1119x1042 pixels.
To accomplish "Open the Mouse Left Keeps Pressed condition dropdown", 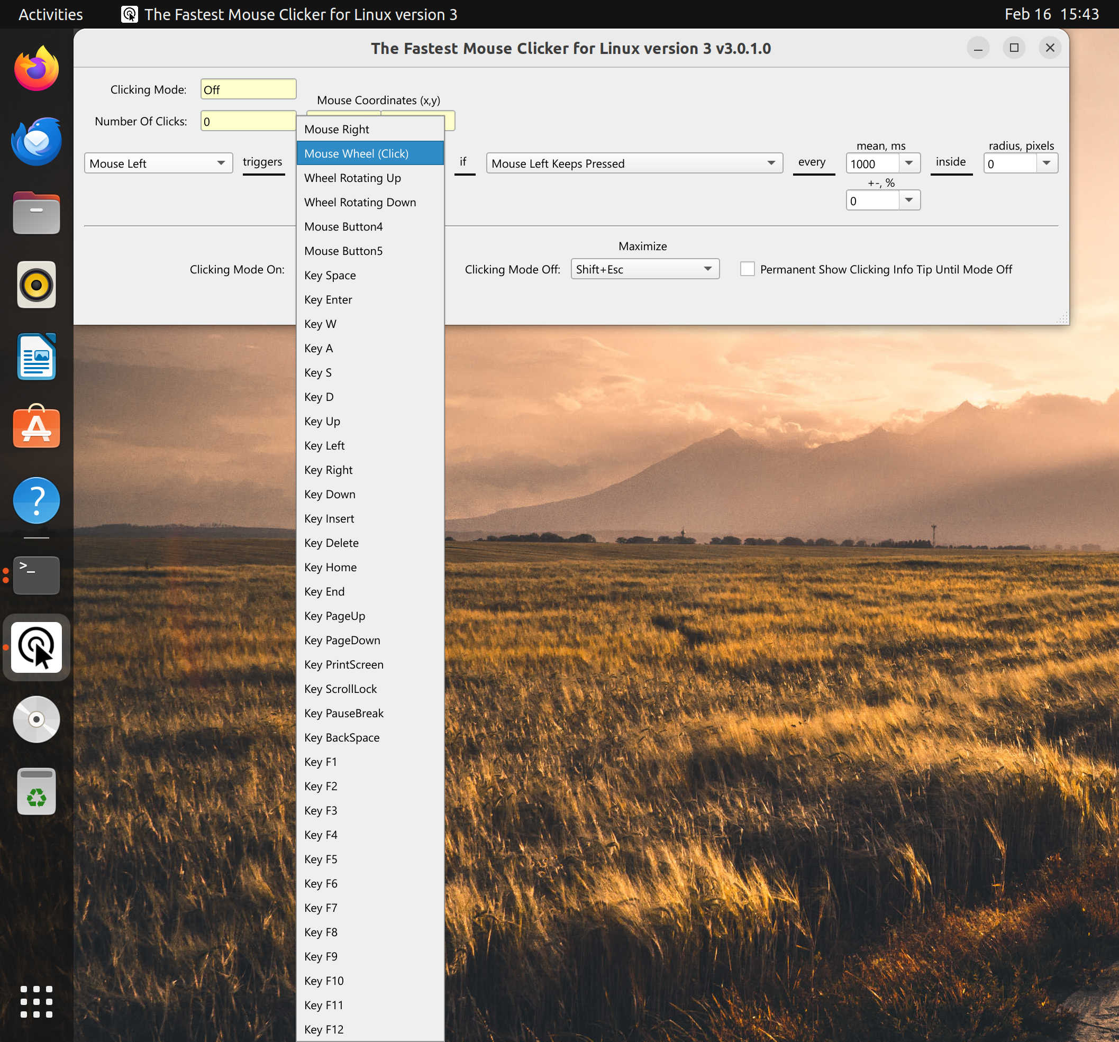I will (x=633, y=163).
